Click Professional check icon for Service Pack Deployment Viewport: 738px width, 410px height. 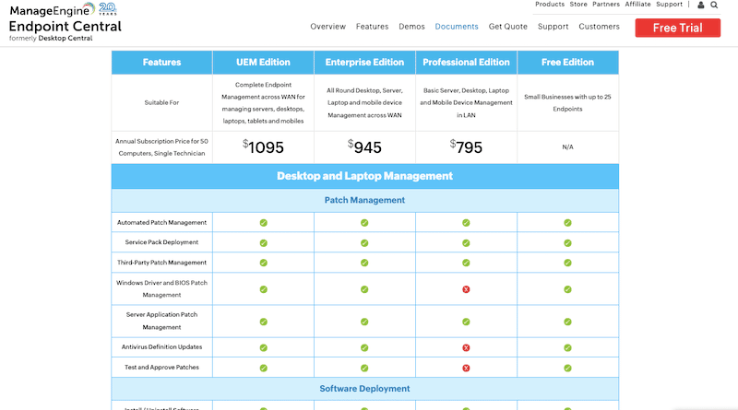tap(466, 243)
